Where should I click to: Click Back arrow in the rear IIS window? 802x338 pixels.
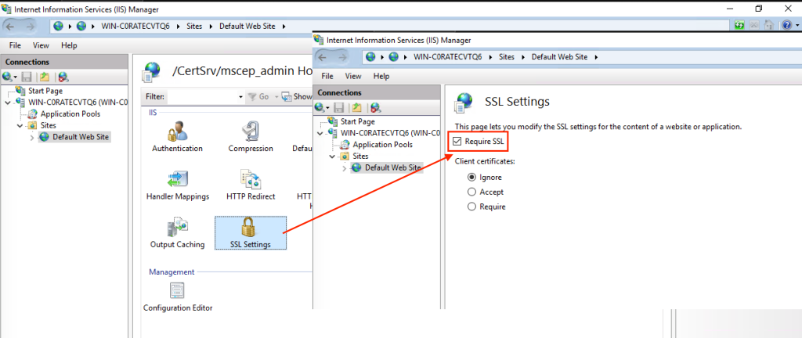(x=11, y=26)
